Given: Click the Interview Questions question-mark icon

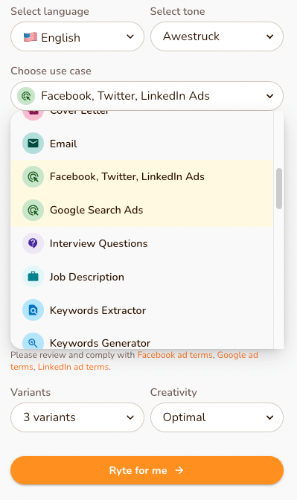Looking at the screenshot, I should pos(33,243).
